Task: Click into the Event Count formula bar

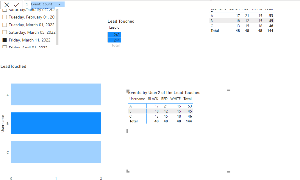Action: click(162, 4)
